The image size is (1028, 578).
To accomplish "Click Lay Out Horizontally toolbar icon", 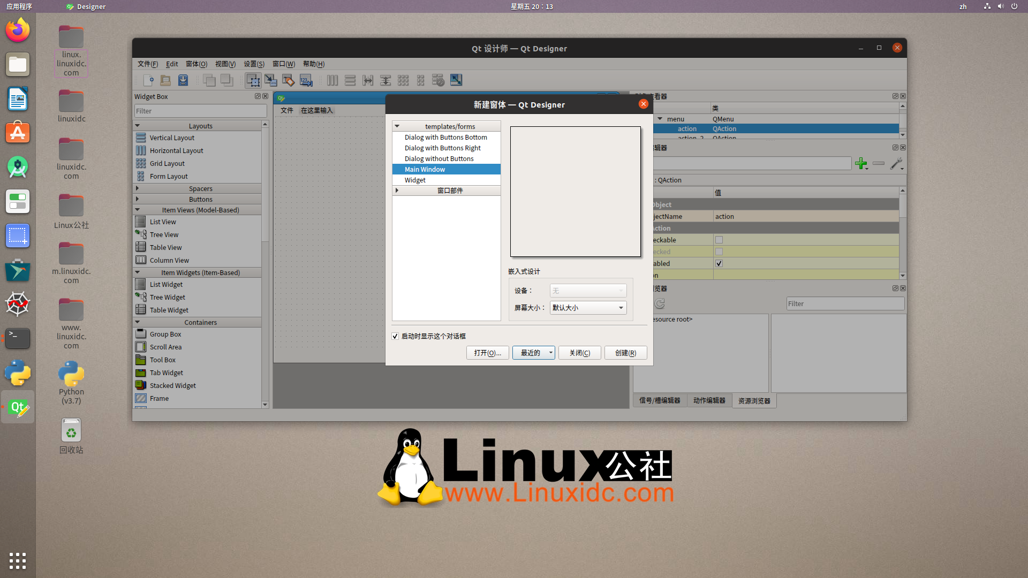I will (332, 80).
